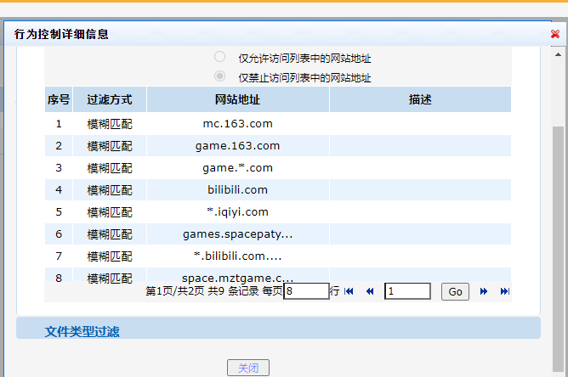The height and width of the screenshot is (377, 568).
Task: Click 模糊匹配 in row 3
Action: (110, 168)
